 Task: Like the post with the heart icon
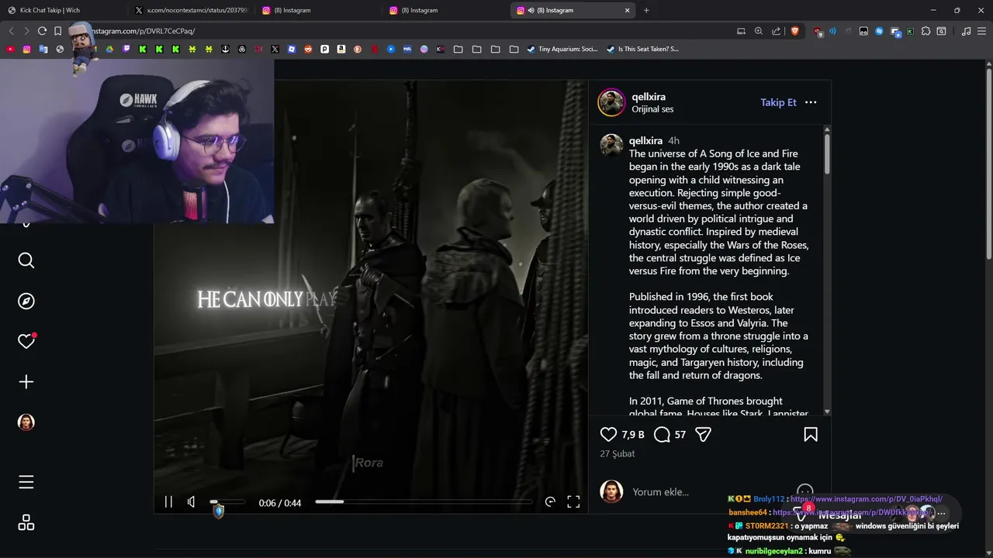click(x=609, y=435)
